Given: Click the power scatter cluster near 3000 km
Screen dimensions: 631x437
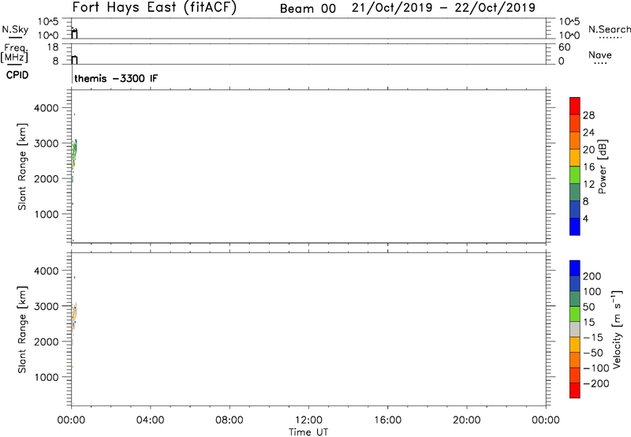Looking at the screenshot, I should [x=74, y=154].
